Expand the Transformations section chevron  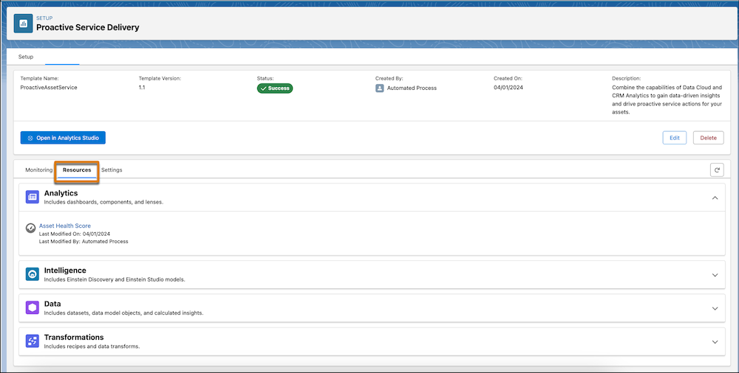[x=715, y=342]
